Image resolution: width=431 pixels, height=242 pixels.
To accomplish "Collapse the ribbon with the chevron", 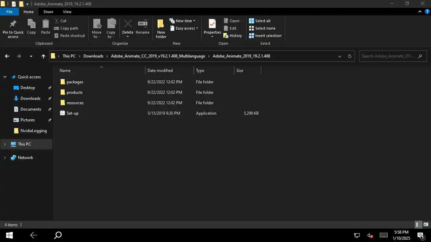I will pos(420,11).
